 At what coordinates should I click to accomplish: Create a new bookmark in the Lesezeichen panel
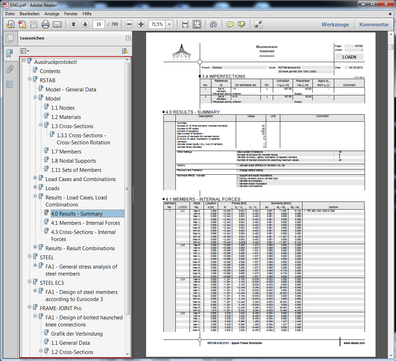tap(125, 52)
